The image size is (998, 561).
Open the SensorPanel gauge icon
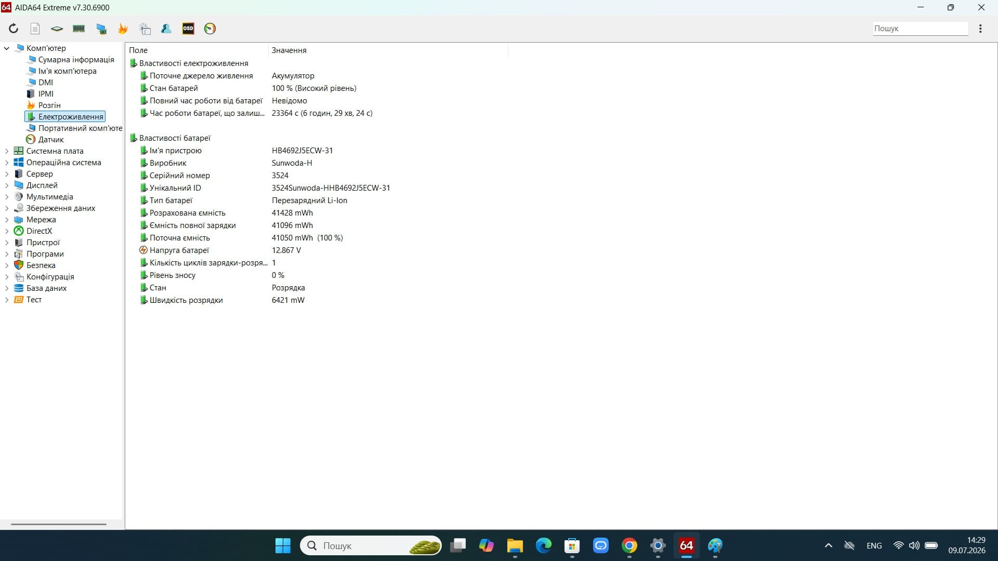(x=210, y=29)
